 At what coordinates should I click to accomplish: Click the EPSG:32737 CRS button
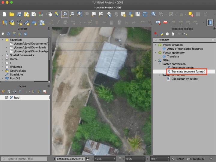pyautogui.click(x=195, y=159)
